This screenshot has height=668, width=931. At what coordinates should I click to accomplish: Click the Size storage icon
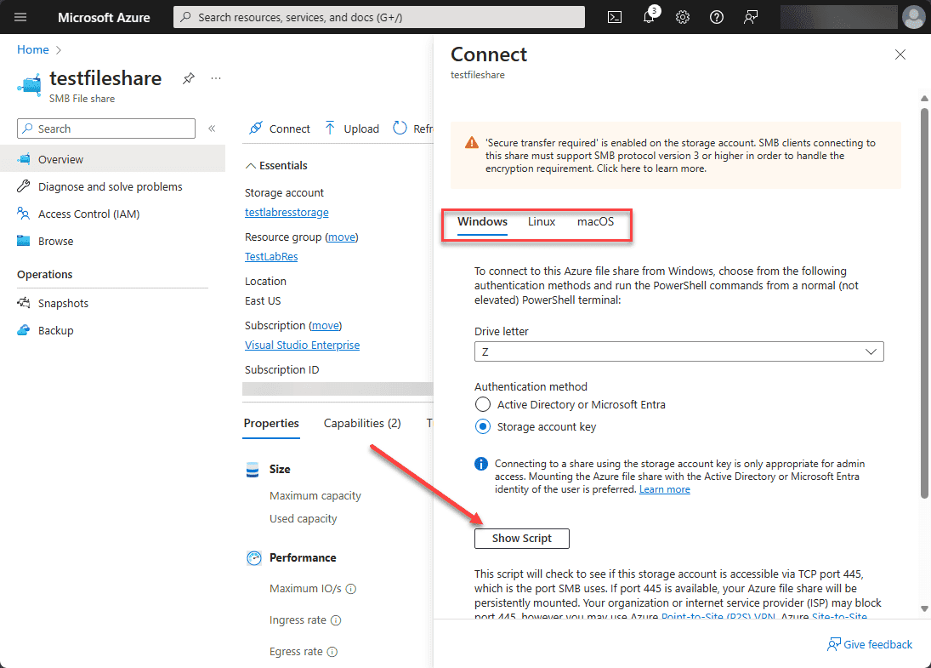click(x=253, y=470)
